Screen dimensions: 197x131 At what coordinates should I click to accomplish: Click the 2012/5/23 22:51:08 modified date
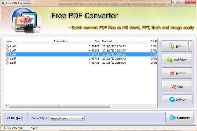[x=114, y=51]
